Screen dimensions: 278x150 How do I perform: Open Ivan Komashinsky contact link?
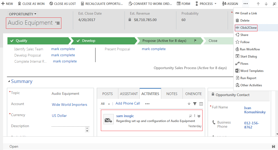[x=255, y=110]
